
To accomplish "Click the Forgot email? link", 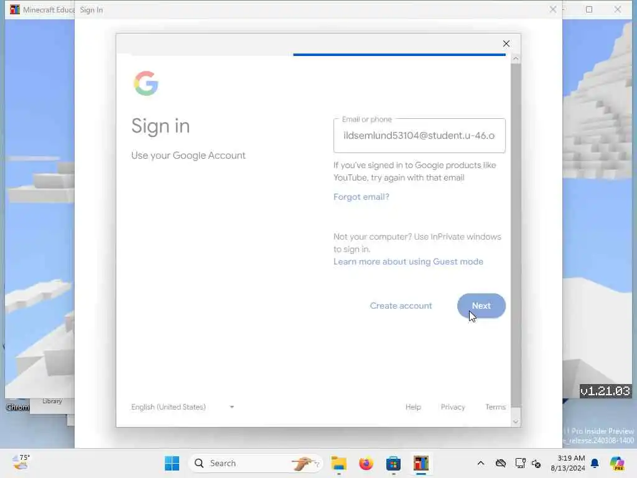I will point(361,197).
